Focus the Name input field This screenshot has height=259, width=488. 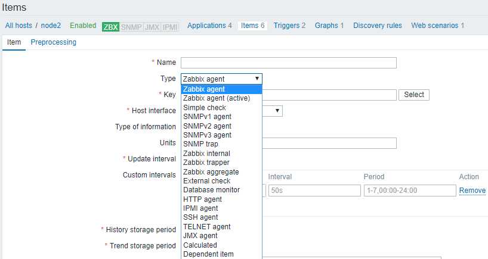(289, 63)
